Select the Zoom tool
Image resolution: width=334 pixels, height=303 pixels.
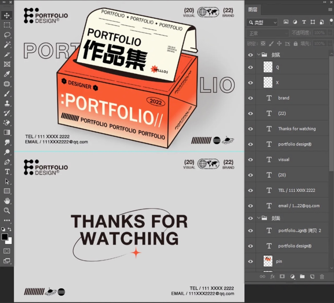tap(7, 211)
